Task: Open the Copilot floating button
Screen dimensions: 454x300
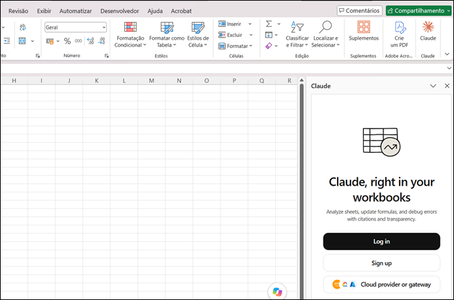Action: point(277,292)
